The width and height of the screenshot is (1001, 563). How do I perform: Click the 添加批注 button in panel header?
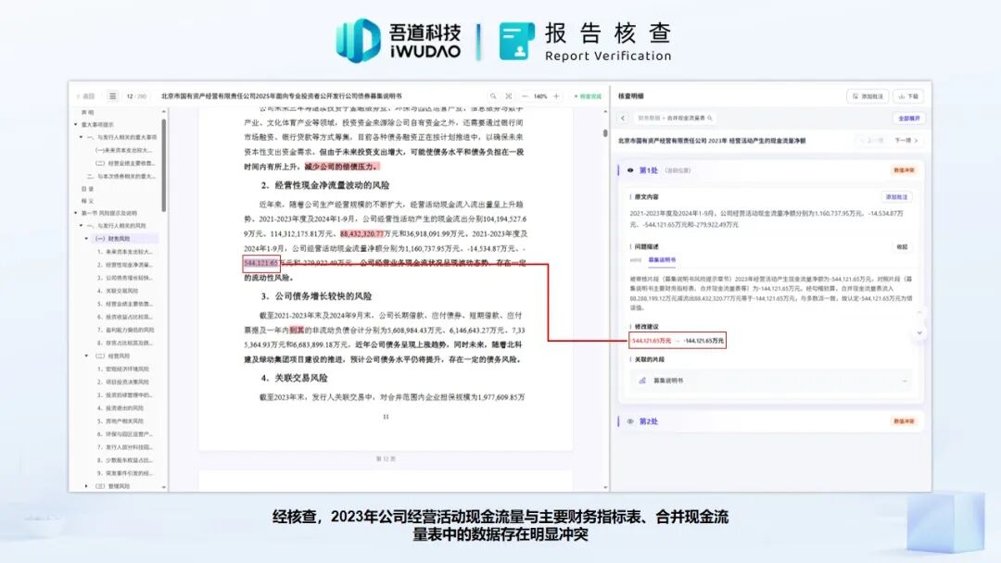pyautogui.click(x=868, y=96)
